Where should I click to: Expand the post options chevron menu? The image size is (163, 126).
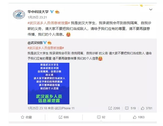(151, 10)
